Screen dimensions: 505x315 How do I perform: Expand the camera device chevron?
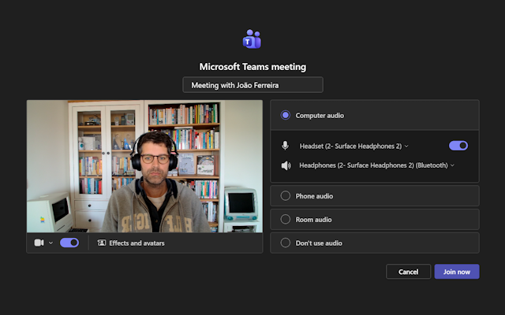51,243
